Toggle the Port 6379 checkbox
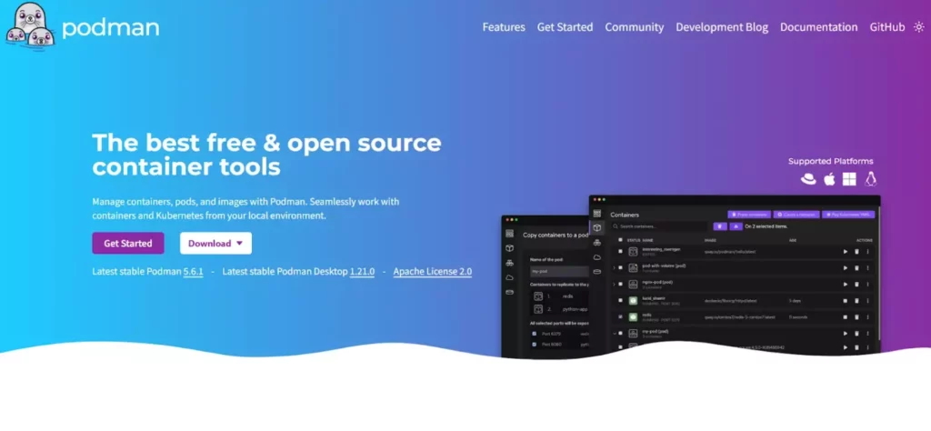 (534, 334)
